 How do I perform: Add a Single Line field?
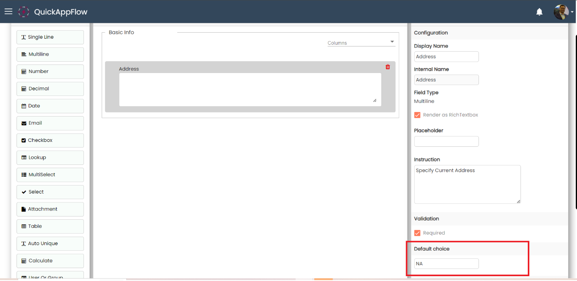(50, 37)
